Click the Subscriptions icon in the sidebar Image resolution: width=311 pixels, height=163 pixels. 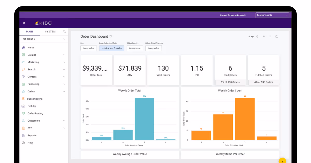pyautogui.click(x=23, y=99)
